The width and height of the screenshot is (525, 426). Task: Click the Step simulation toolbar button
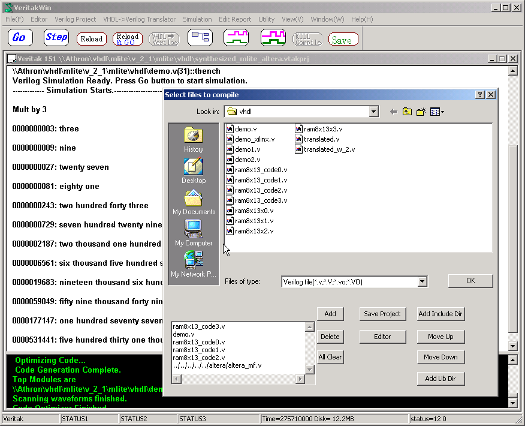point(56,37)
